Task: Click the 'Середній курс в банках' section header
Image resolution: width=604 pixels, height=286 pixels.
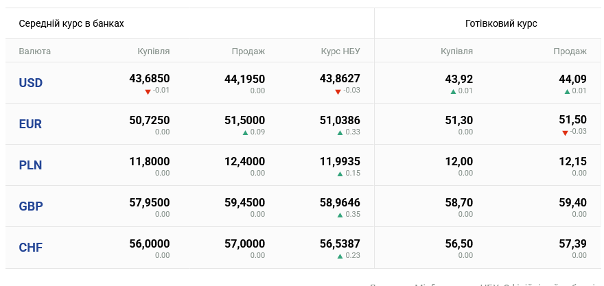Action: pos(71,23)
